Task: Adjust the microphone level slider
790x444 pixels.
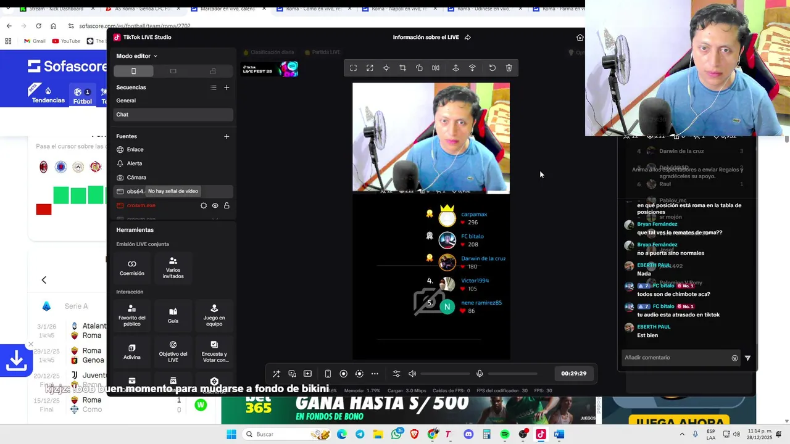Action: point(512,374)
